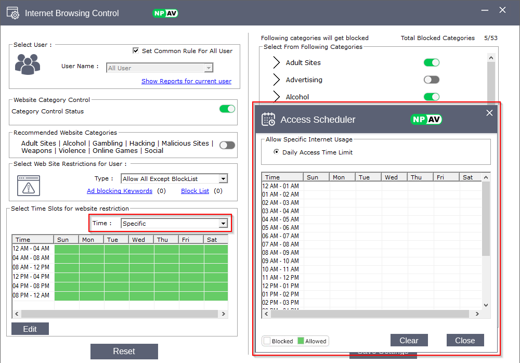The width and height of the screenshot is (520, 363).
Task: Enable the Recommended Website Categories toggle
Action: pos(227,145)
